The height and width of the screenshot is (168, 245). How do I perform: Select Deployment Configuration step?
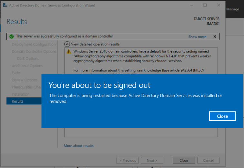(34, 44)
